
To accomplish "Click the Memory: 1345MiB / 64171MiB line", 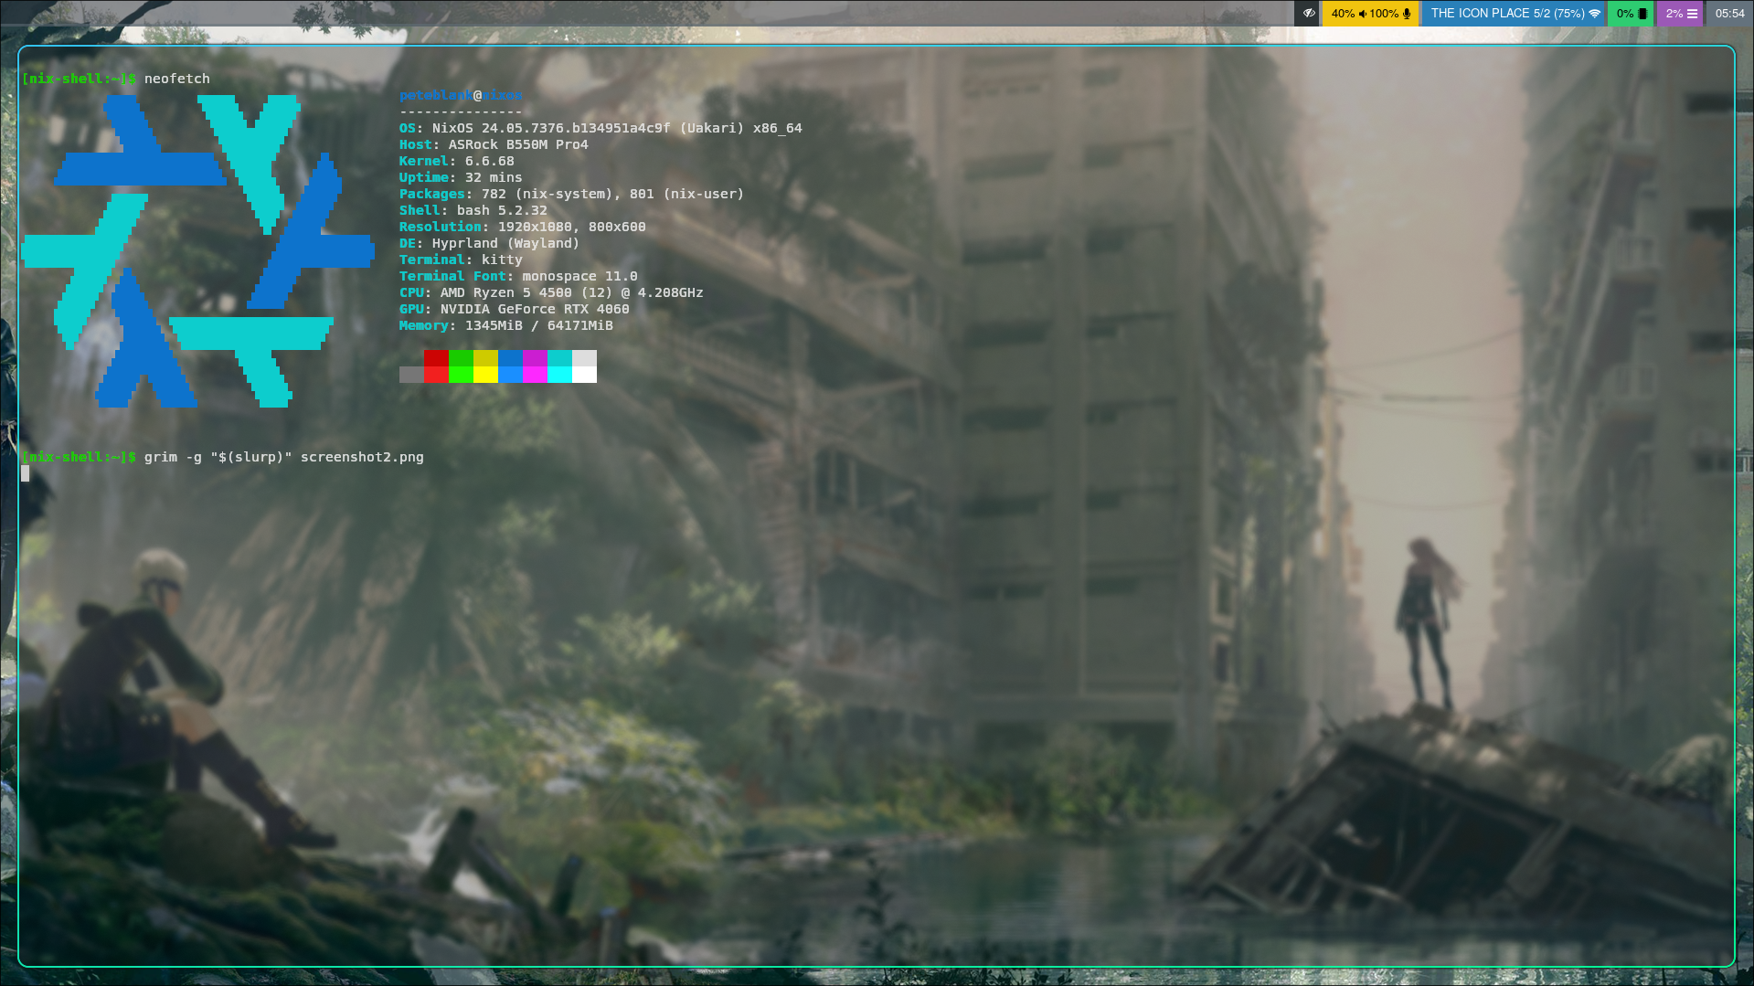I will (x=506, y=325).
